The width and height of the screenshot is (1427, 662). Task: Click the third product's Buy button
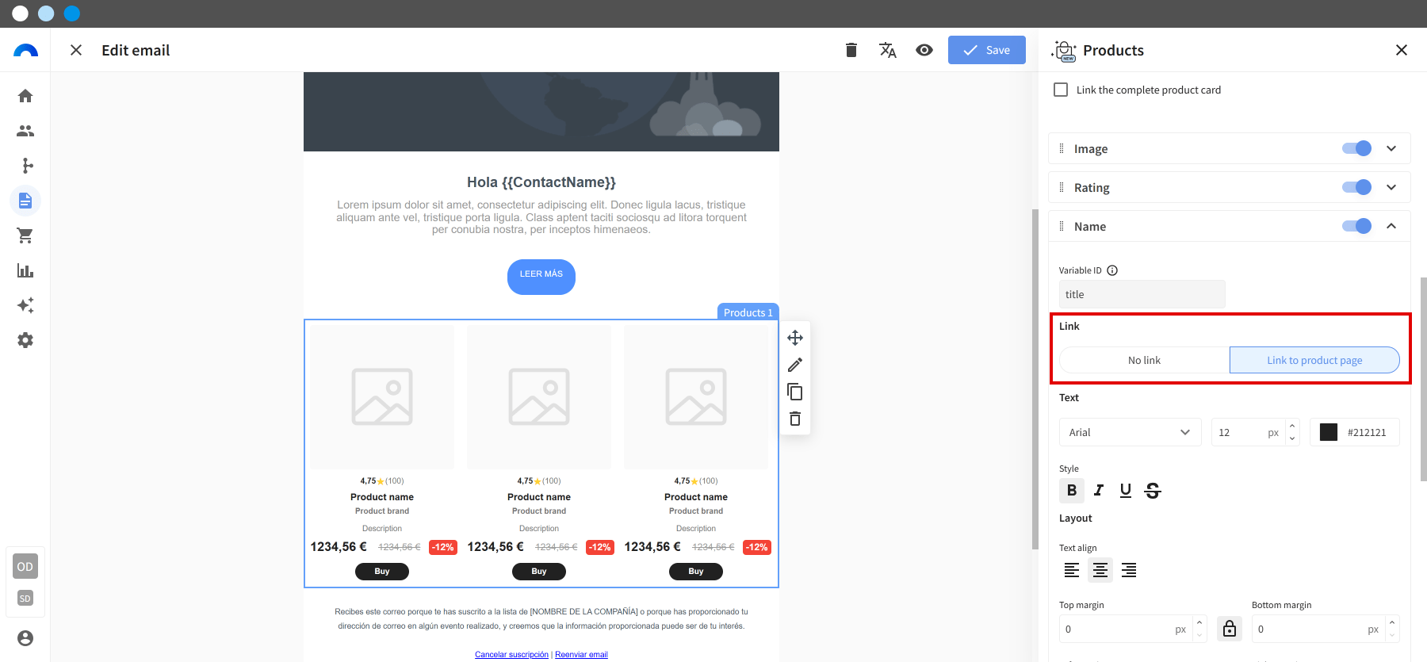point(696,572)
